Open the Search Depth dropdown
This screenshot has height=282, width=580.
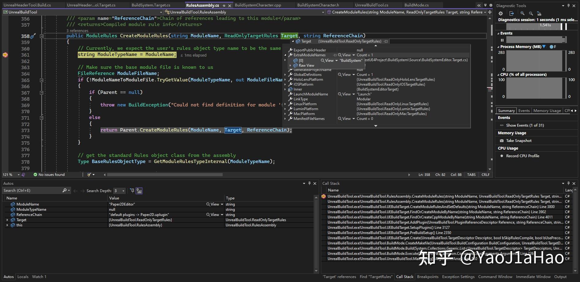(123, 191)
